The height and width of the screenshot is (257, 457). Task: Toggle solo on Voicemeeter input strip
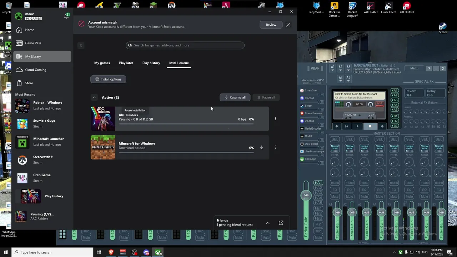click(318, 231)
